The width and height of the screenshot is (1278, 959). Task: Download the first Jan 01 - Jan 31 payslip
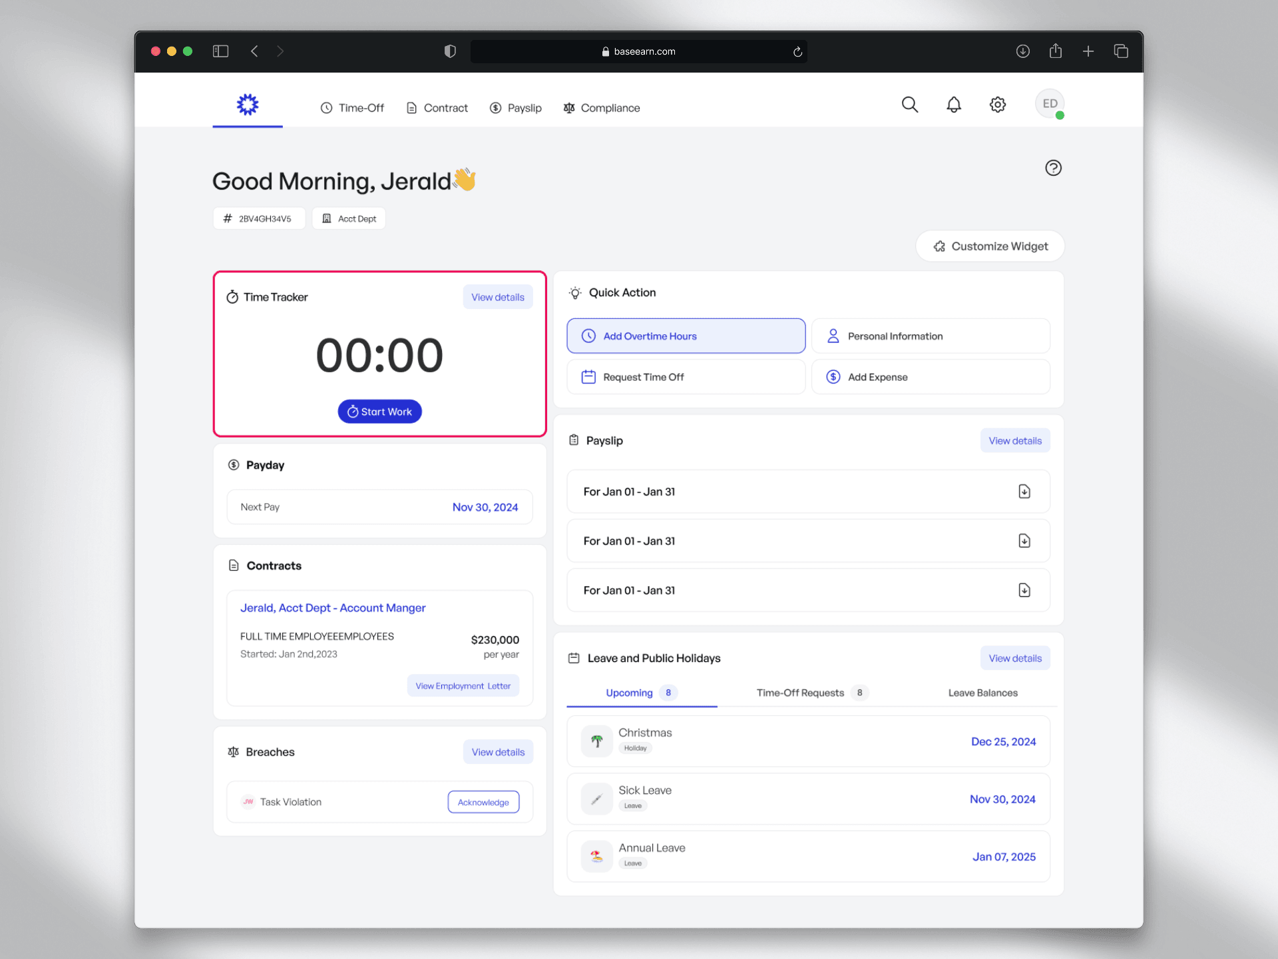1024,491
